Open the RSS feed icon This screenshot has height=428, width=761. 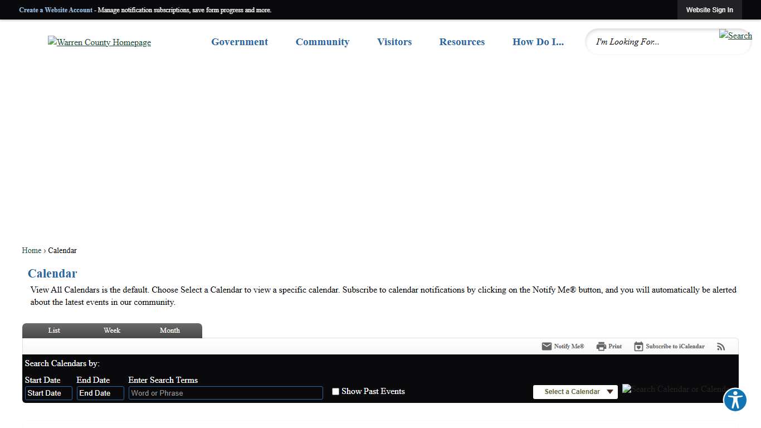721,347
